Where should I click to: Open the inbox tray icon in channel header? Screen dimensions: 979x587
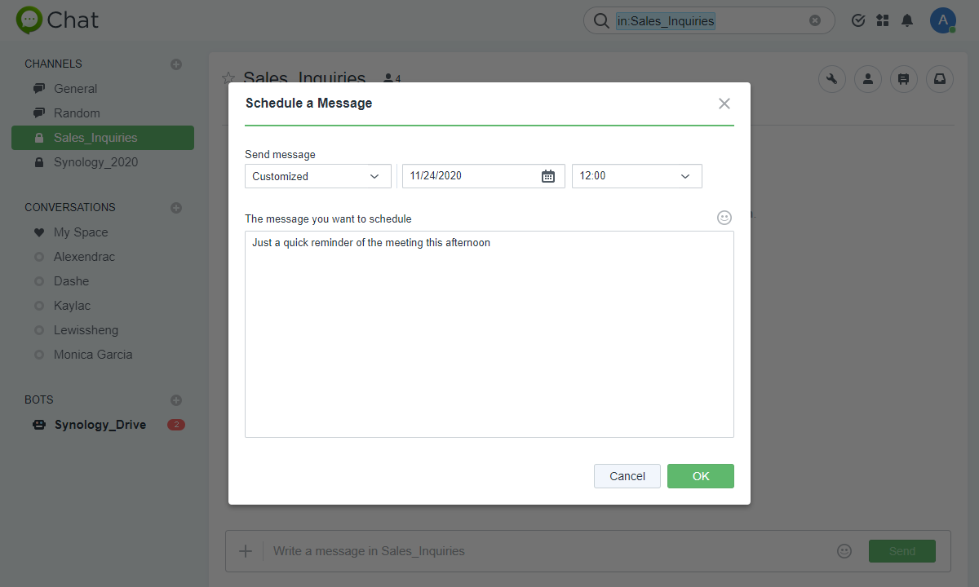point(939,78)
